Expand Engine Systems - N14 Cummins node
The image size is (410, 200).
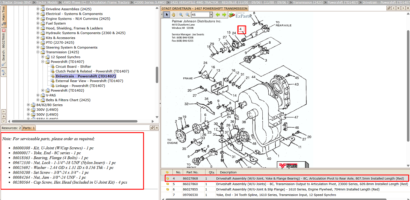click(x=38, y=19)
